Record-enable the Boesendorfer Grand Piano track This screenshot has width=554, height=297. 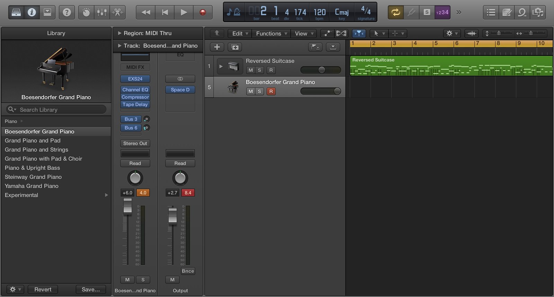pyautogui.click(x=271, y=91)
